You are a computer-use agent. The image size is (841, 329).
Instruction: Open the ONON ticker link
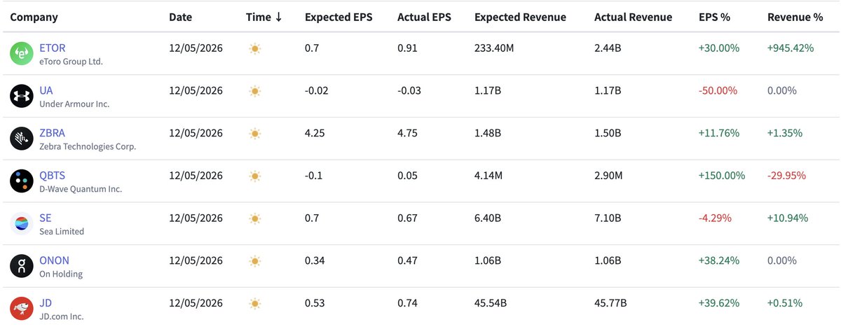pyautogui.click(x=54, y=260)
